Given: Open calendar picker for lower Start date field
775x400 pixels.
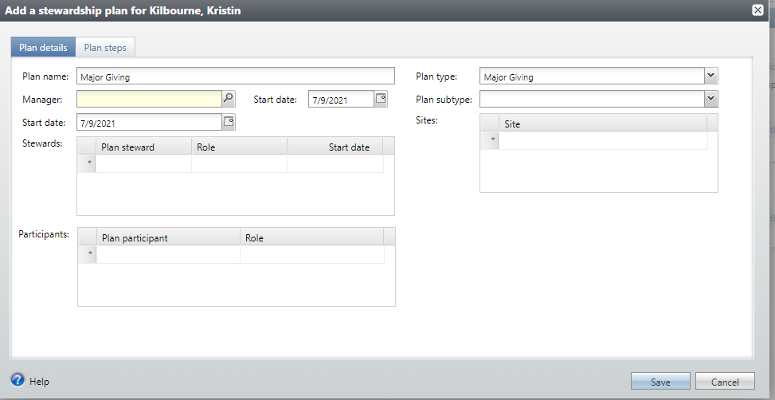Looking at the screenshot, I should [229, 122].
